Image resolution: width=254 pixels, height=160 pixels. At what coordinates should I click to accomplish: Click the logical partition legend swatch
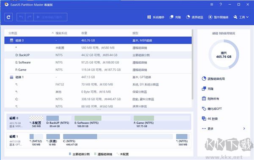point(95,154)
